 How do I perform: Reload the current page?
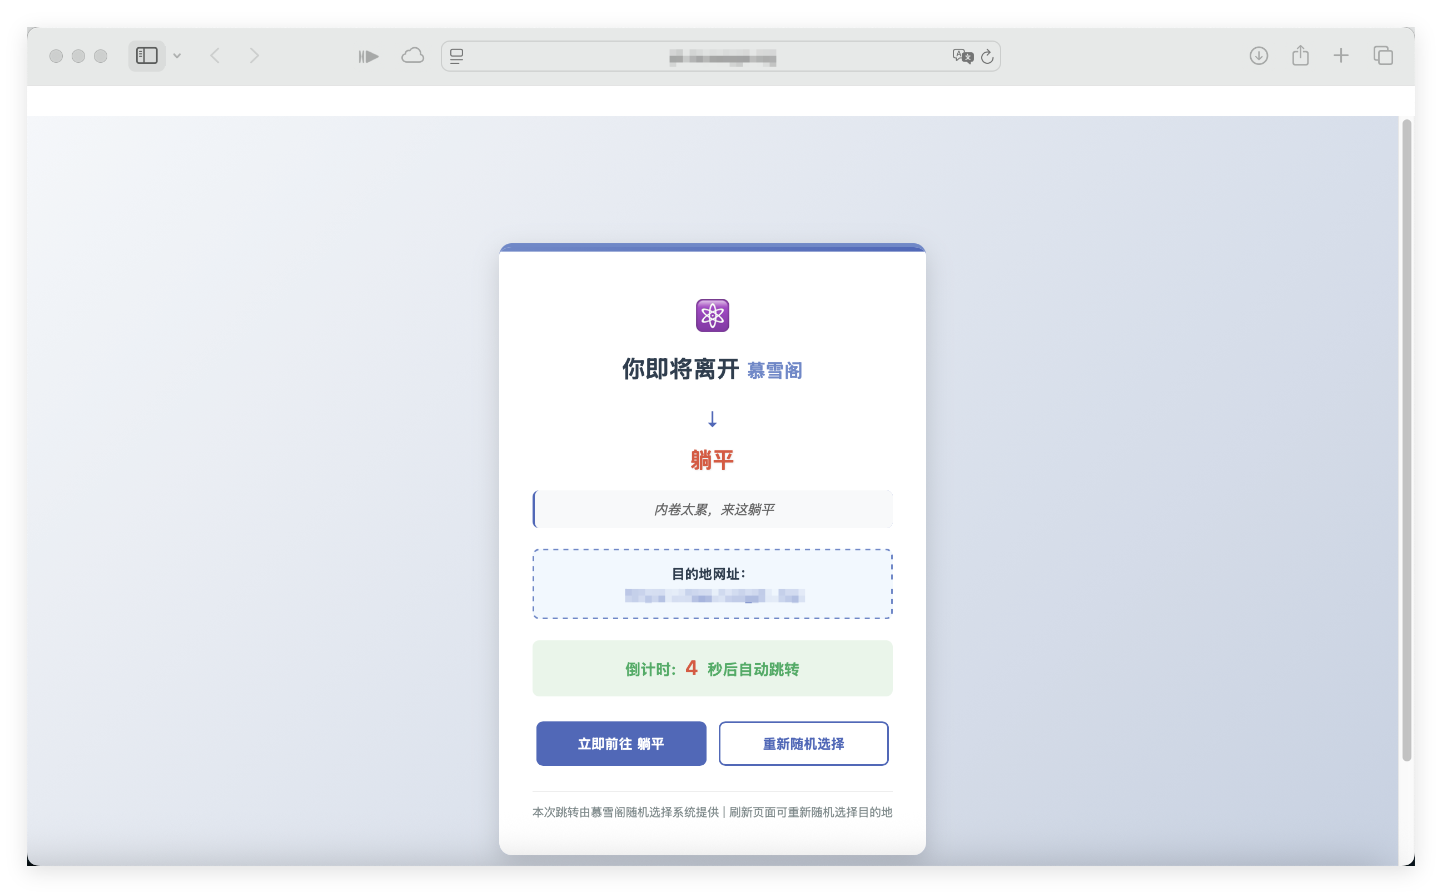click(x=988, y=56)
